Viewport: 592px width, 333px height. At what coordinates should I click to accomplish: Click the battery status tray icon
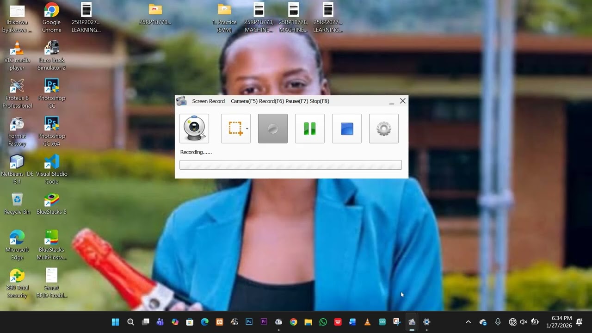(535, 322)
